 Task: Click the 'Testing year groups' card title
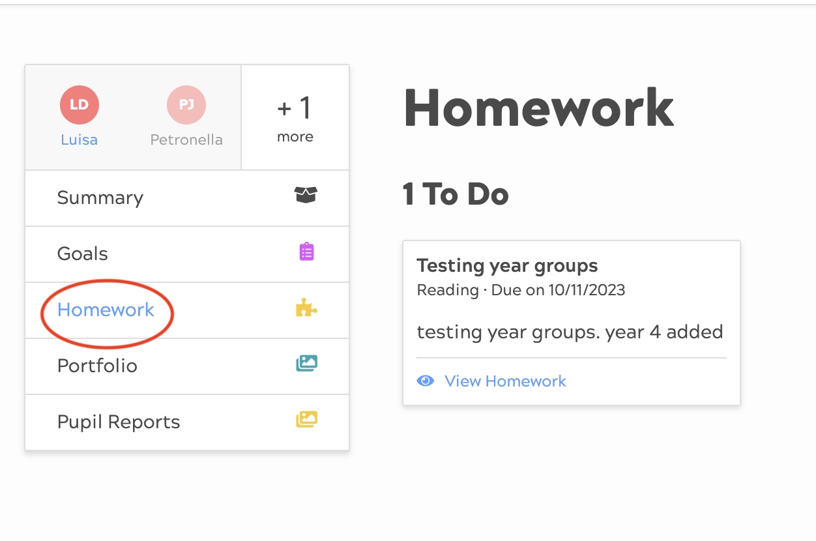click(507, 266)
